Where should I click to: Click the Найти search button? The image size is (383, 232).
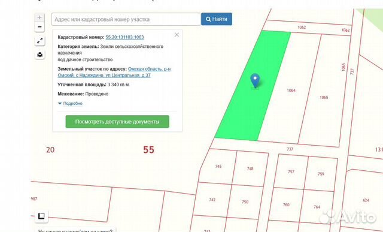(x=217, y=19)
